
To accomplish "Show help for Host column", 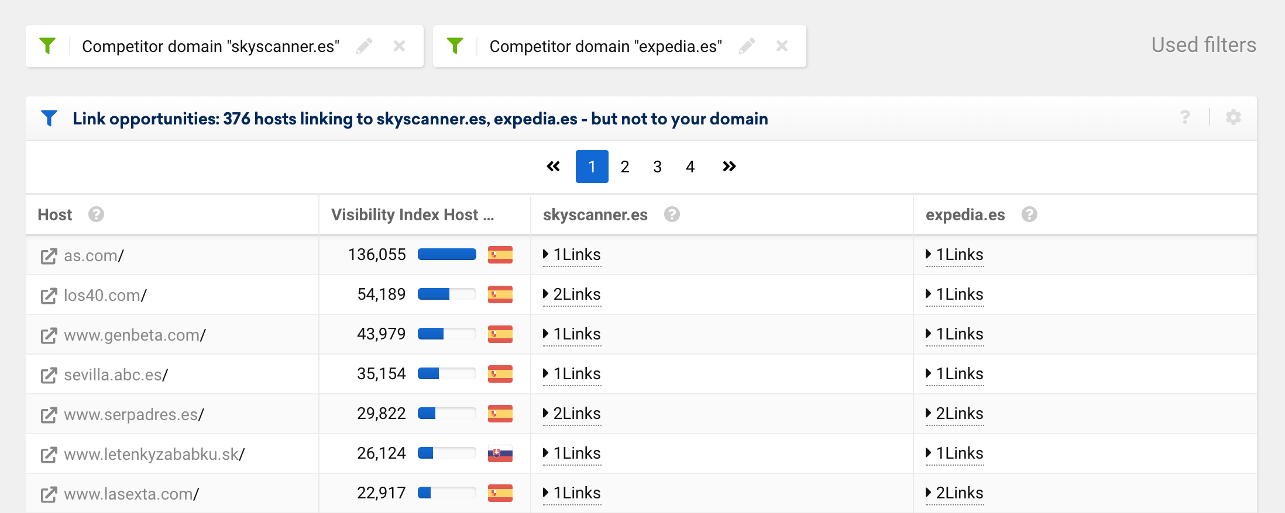I will (96, 214).
